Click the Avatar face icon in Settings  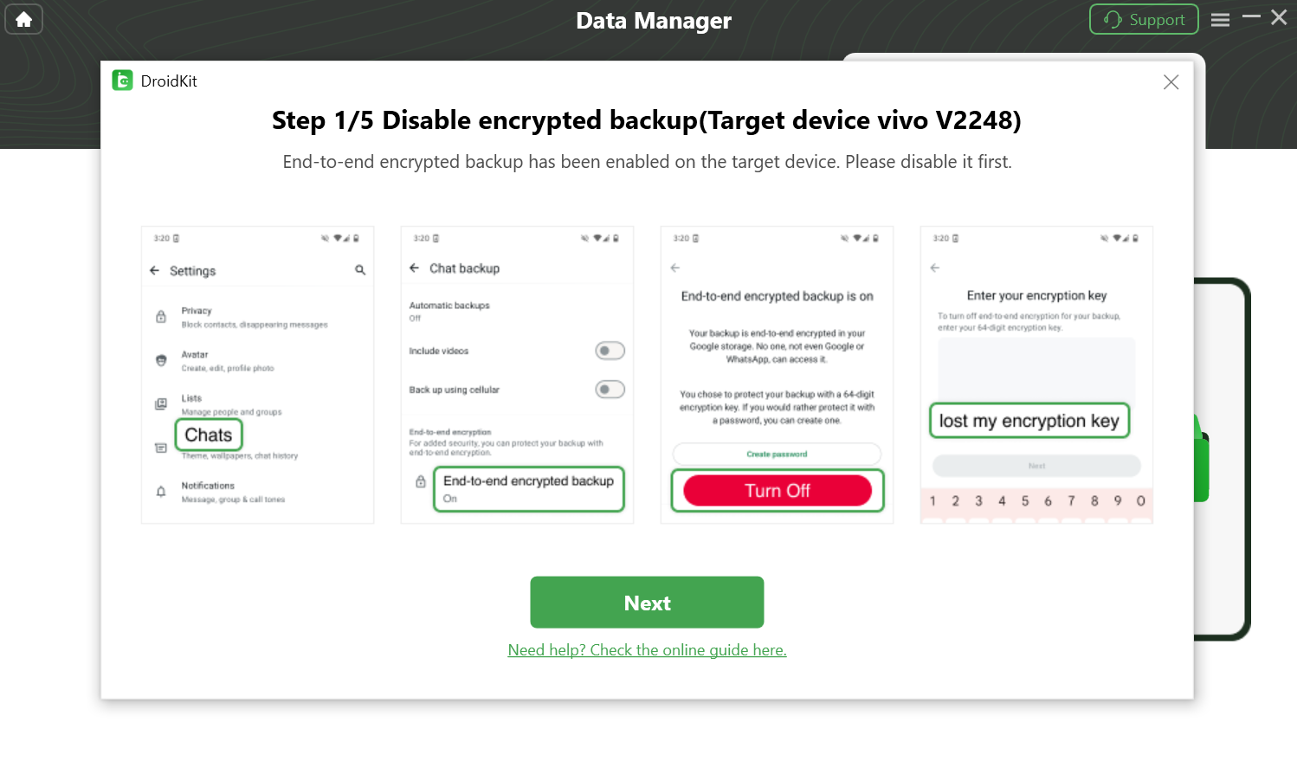tap(160, 360)
